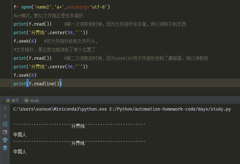
Task: Click comment #文件指针,是记录当前读到了那个位置了
Action: (55, 50)
